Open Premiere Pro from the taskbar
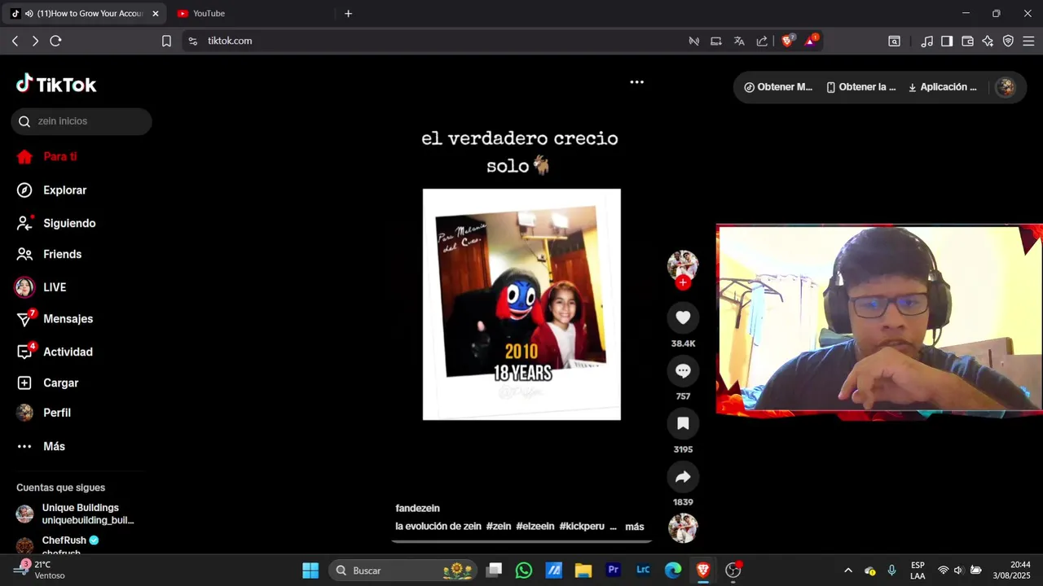1043x586 pixels. pyautogui.click(x=614, y=571)
